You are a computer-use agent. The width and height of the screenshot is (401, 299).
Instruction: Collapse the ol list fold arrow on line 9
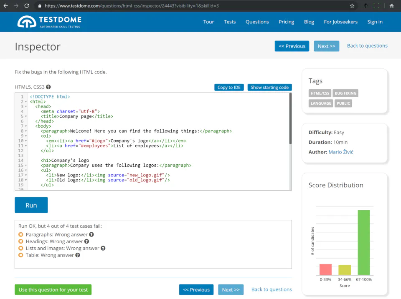pos(26,136)
